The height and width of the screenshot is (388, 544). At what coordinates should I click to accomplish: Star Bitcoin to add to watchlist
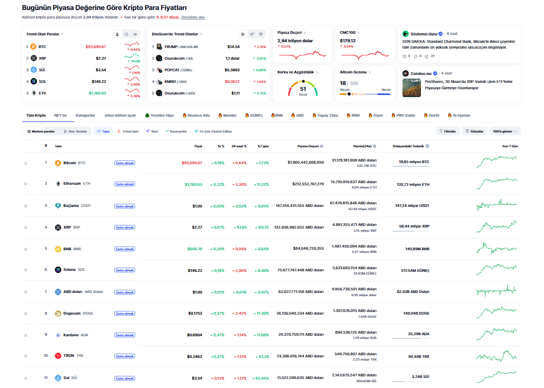coord(25,163)
